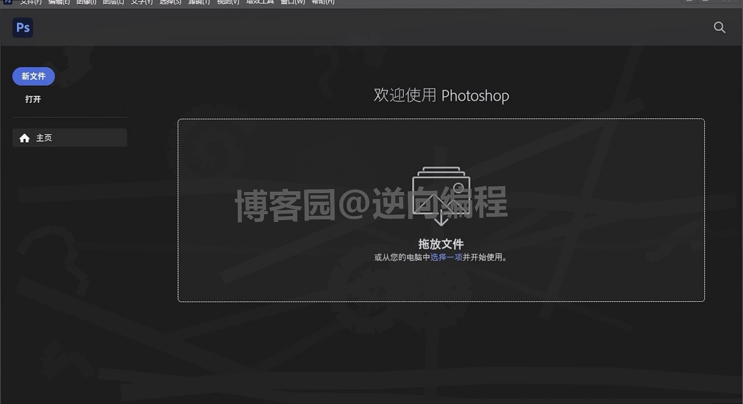
Task: Open the 增效工具 menu
Action: [x=260, y=2]
